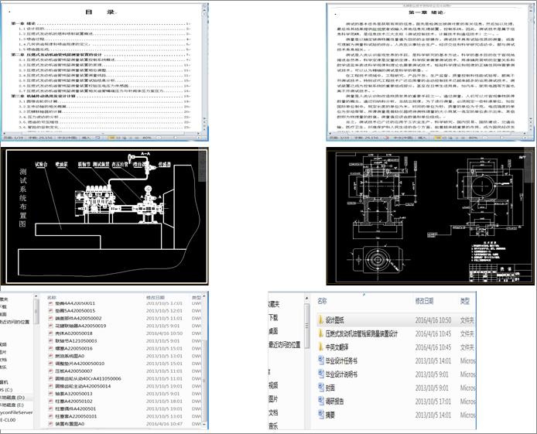
Task: Go to 下载 in right explorer sidebar
Action: [x=273, y=318]
